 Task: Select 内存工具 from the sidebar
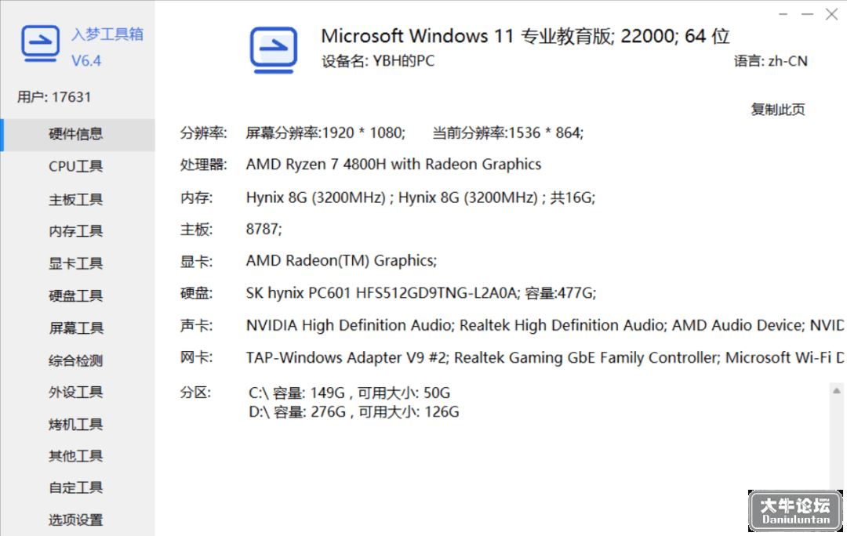pos(77,231)
